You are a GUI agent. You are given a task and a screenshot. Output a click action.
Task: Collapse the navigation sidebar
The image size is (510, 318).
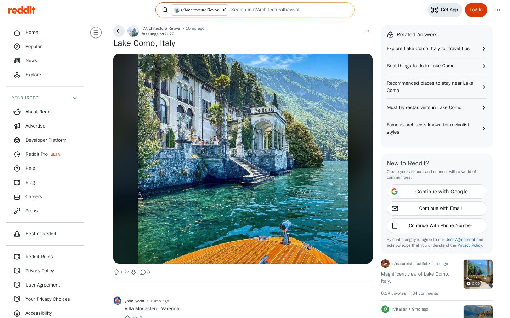click(x=96, y=33)
